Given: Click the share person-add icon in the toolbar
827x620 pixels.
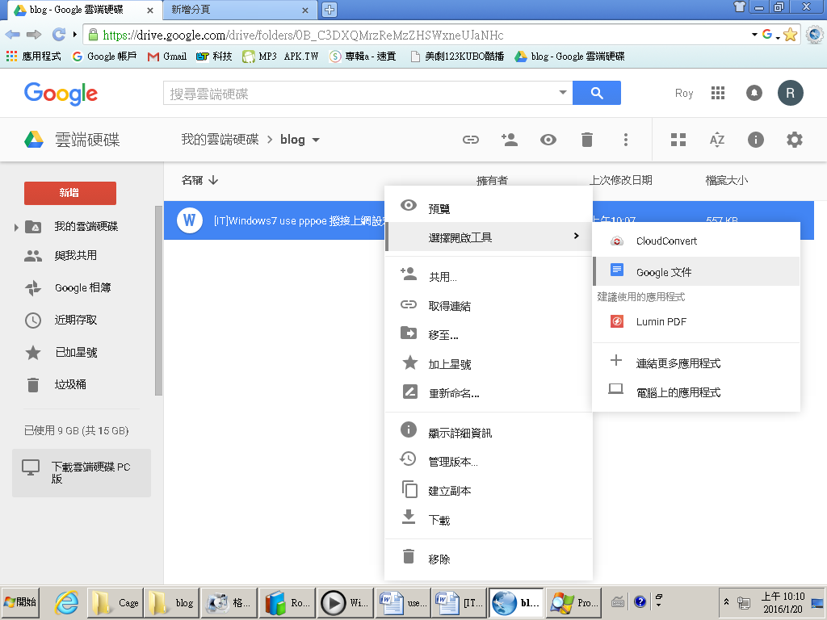Looking at the screenshot, I should (x=509, y=140).
